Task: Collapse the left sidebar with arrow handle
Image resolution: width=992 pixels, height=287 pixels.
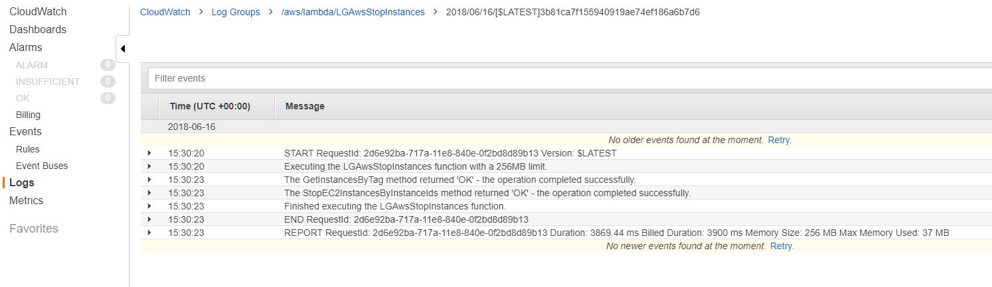Action: tap(123, 48)
